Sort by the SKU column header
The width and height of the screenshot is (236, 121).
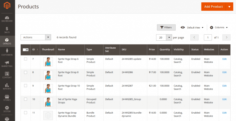[133, 50]
